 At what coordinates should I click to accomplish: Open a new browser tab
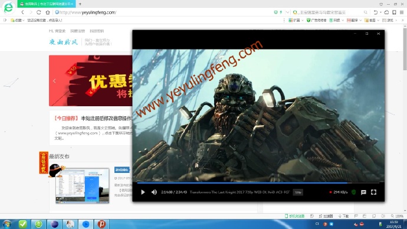(80, 4)
